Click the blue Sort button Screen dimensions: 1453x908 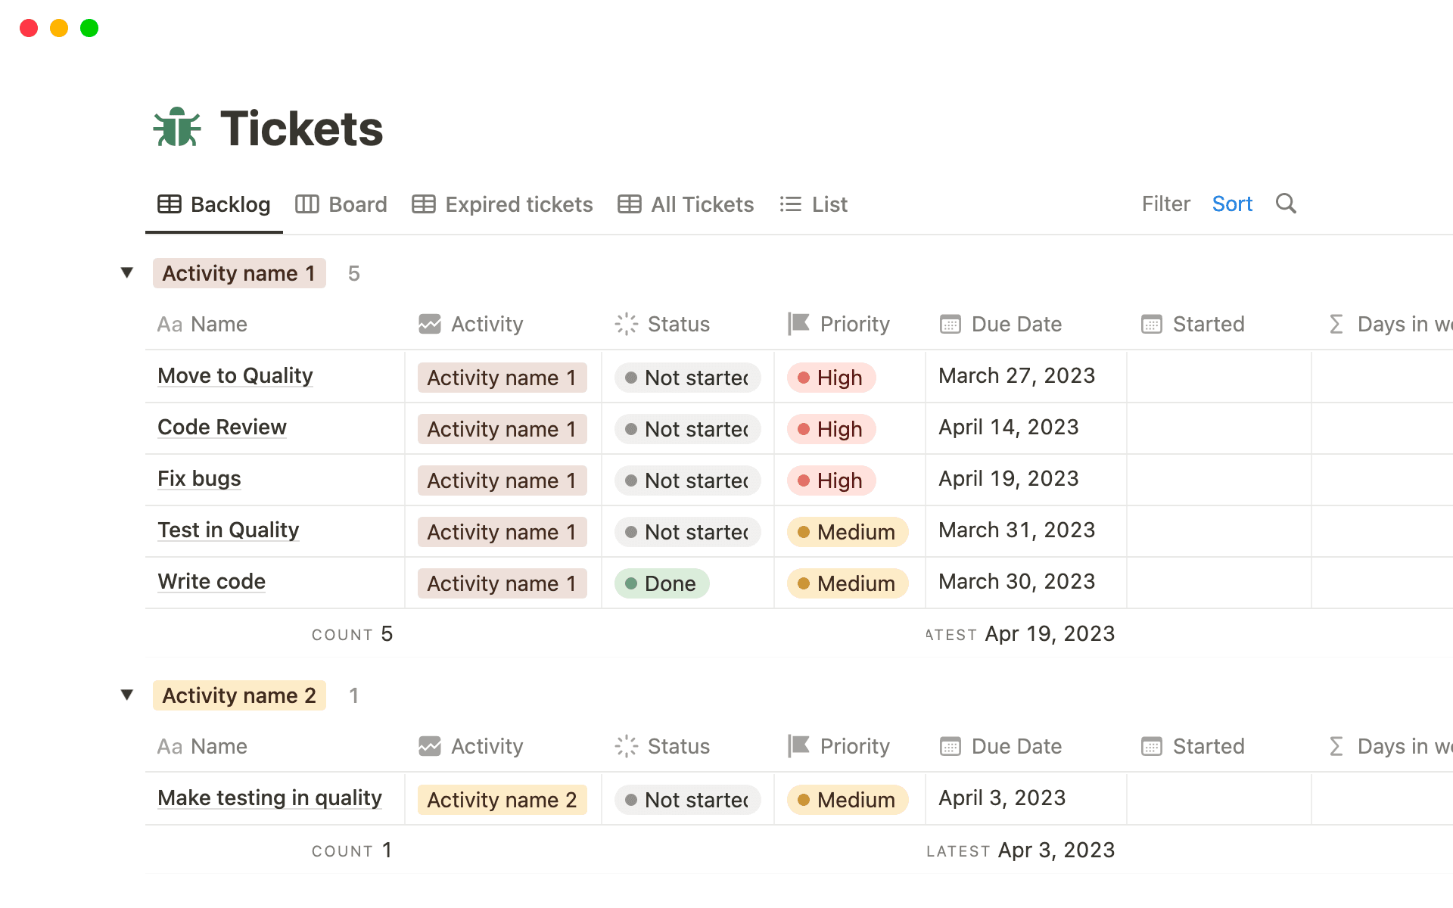(x=1232, y=204)
